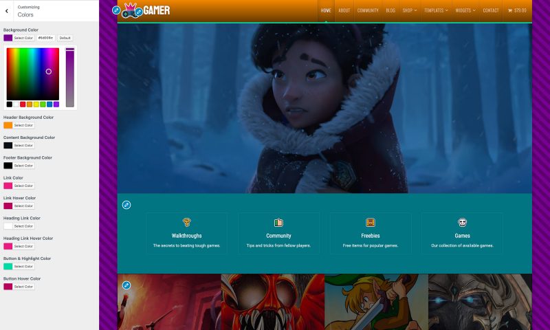Open Select Color for Footer Background Color

[23, 166]
